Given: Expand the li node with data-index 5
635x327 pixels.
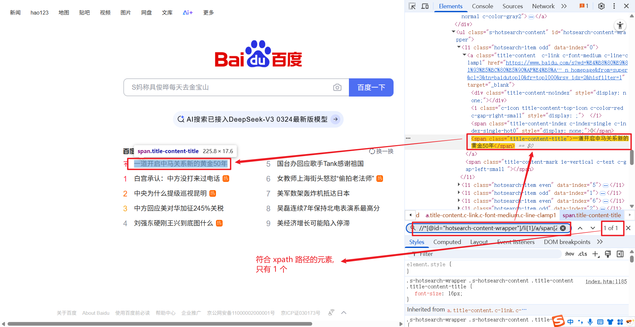Looking at the screenshot, I should (459, 184).
